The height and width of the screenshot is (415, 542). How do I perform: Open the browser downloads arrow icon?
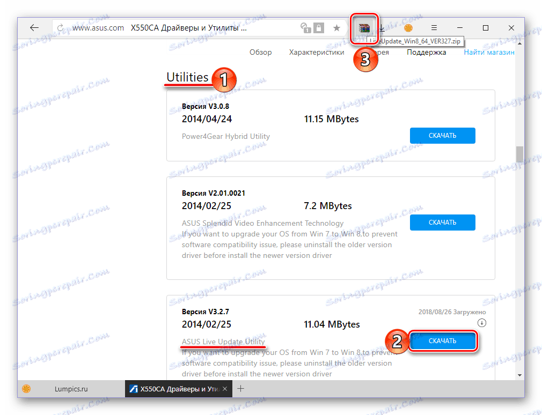[382, 28]
